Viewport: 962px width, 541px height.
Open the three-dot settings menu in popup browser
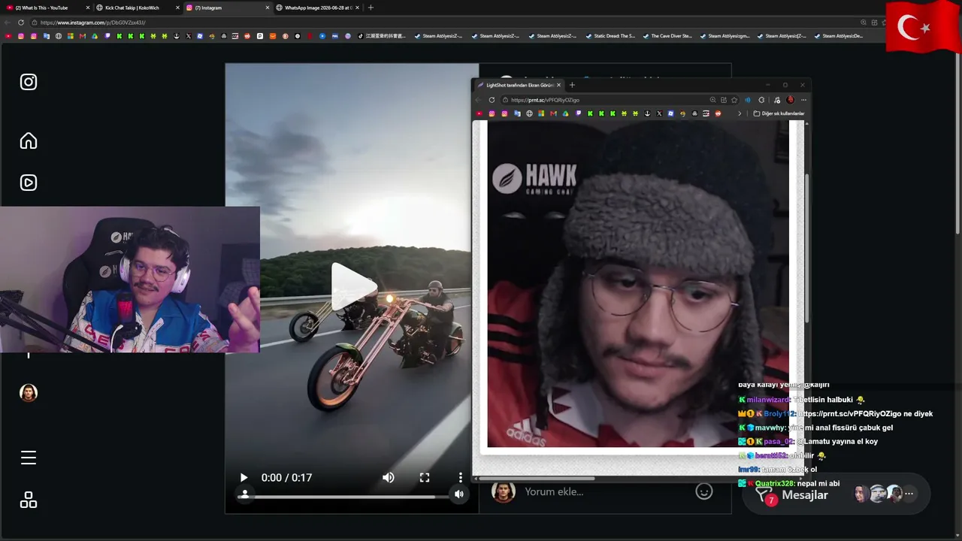tap(803, 100)
